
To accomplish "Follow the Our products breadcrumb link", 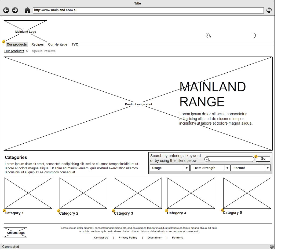I will (14, 51).
